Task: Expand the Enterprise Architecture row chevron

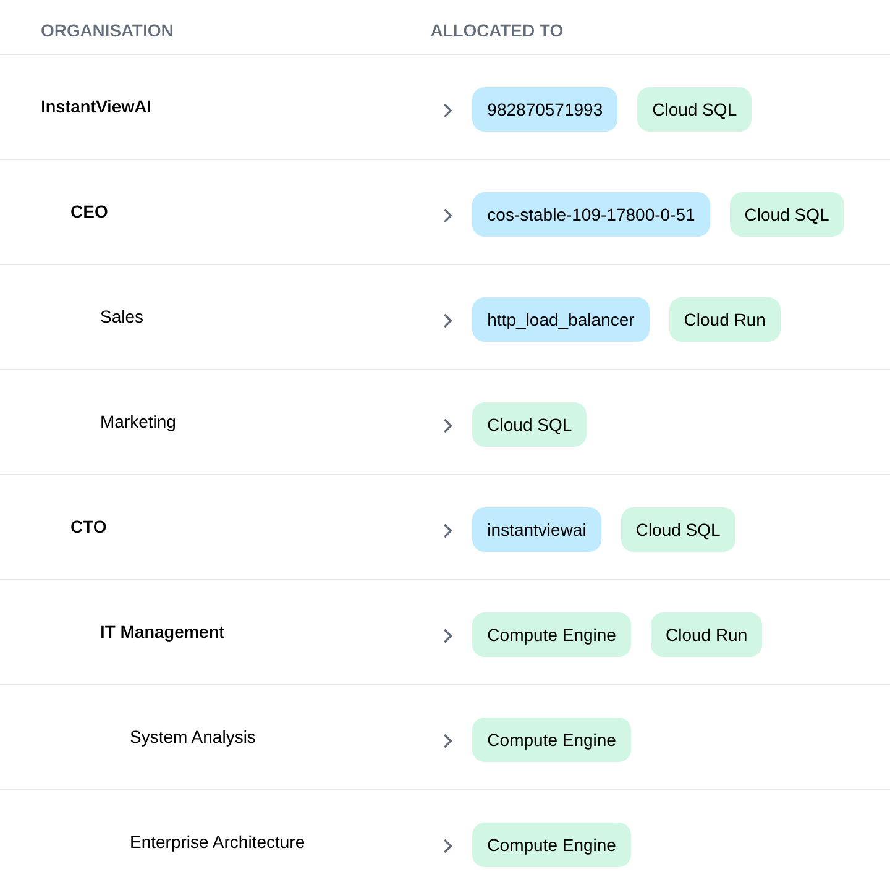Action: pyautogui.click(x=448, y=846)
